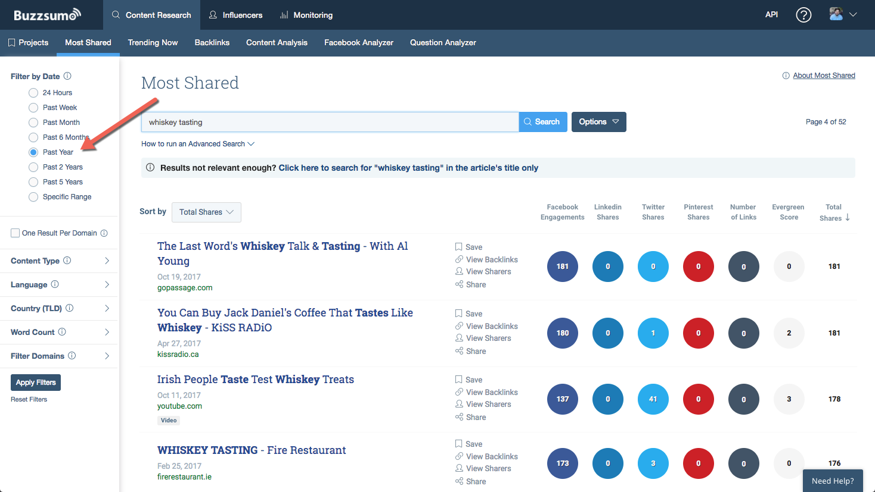Click Apply Filters button

tap(36, 383)
